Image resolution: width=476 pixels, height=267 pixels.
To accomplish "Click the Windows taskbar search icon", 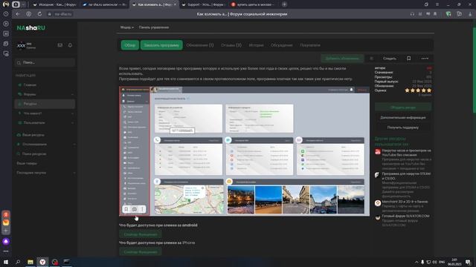I will [x=18, y=262].
